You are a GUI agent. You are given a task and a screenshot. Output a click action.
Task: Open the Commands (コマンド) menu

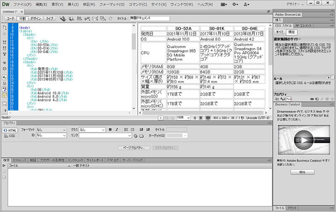(x=138, y=4)
